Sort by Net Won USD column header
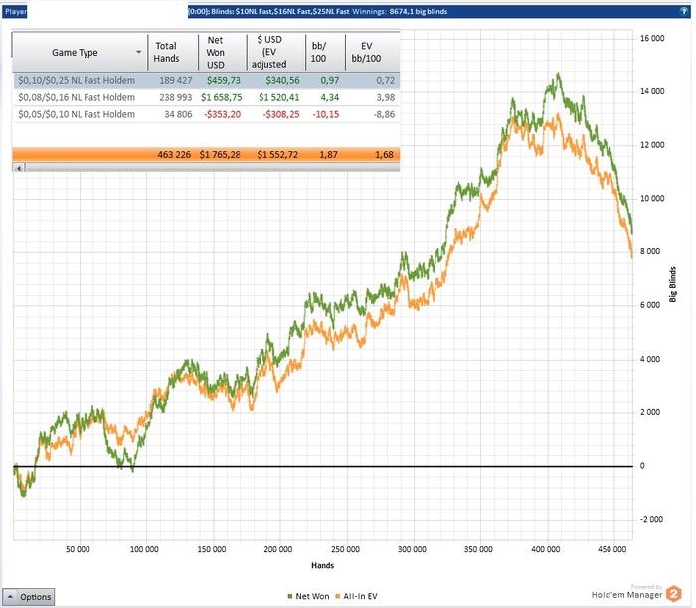Image resolution: width=696 pixels, height=608 pixels. coord(223,53)
